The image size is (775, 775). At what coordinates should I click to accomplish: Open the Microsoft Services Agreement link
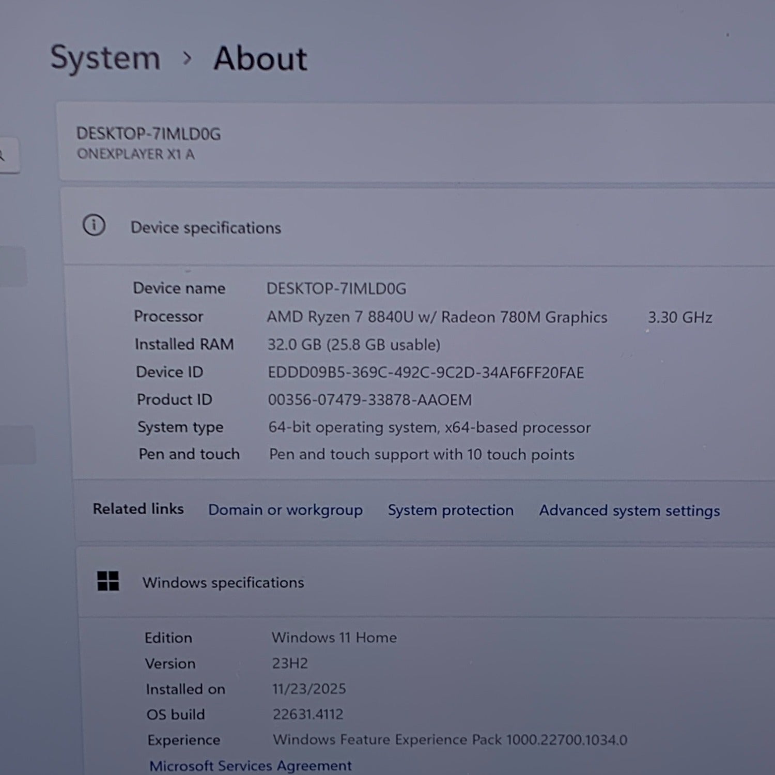click(251, 765)
